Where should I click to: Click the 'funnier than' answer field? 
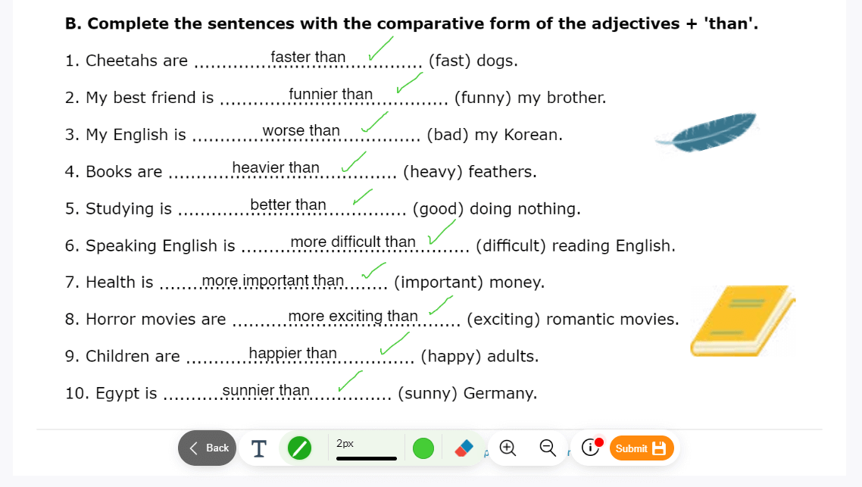330,95
